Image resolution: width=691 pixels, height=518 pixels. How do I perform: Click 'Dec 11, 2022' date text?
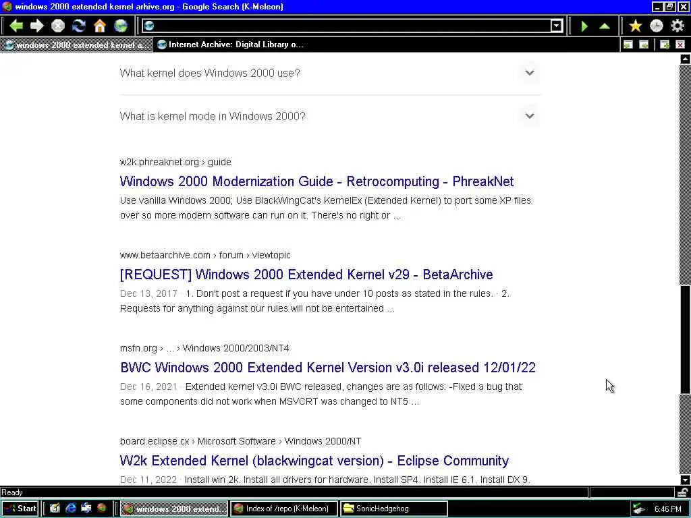148,480
